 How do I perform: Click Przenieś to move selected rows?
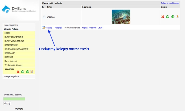click(x=92, y=28)
